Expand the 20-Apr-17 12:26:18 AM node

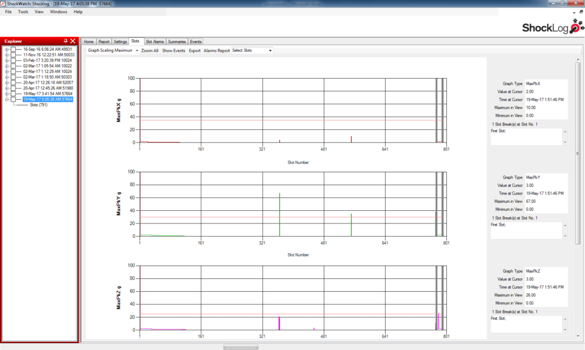(7, 83)
